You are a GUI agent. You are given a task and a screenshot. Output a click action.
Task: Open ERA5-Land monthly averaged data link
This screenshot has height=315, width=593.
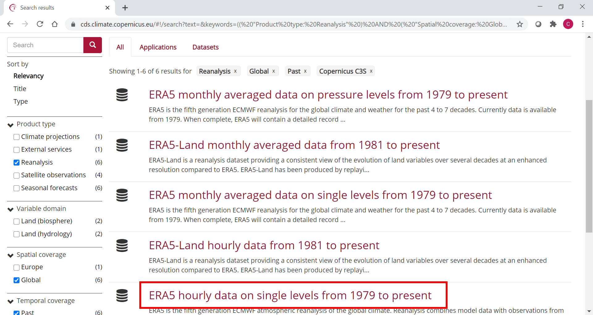[294, 145]
